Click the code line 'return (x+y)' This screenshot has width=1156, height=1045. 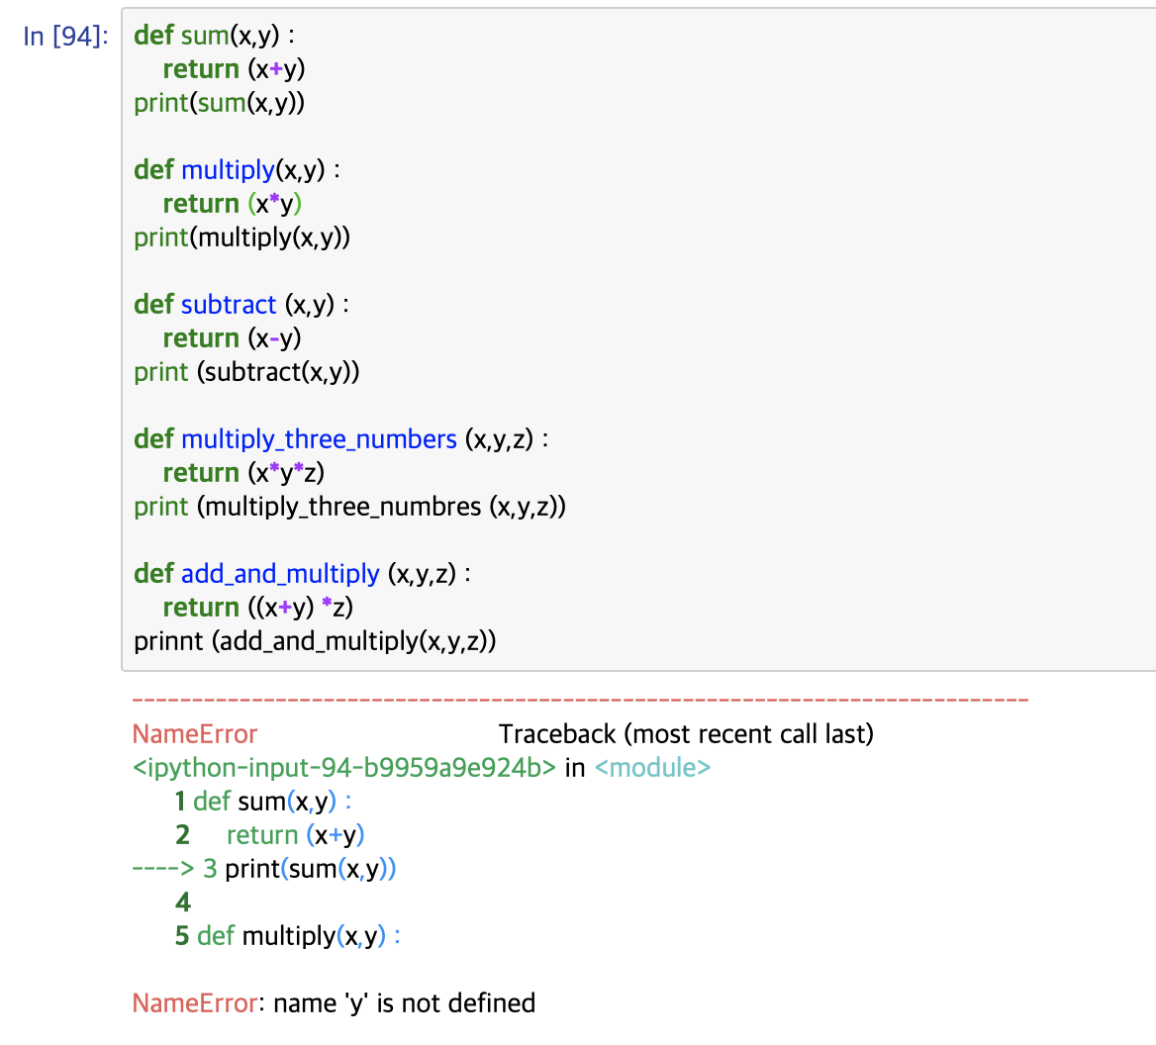pyautogui.click(x=234, y=69)
